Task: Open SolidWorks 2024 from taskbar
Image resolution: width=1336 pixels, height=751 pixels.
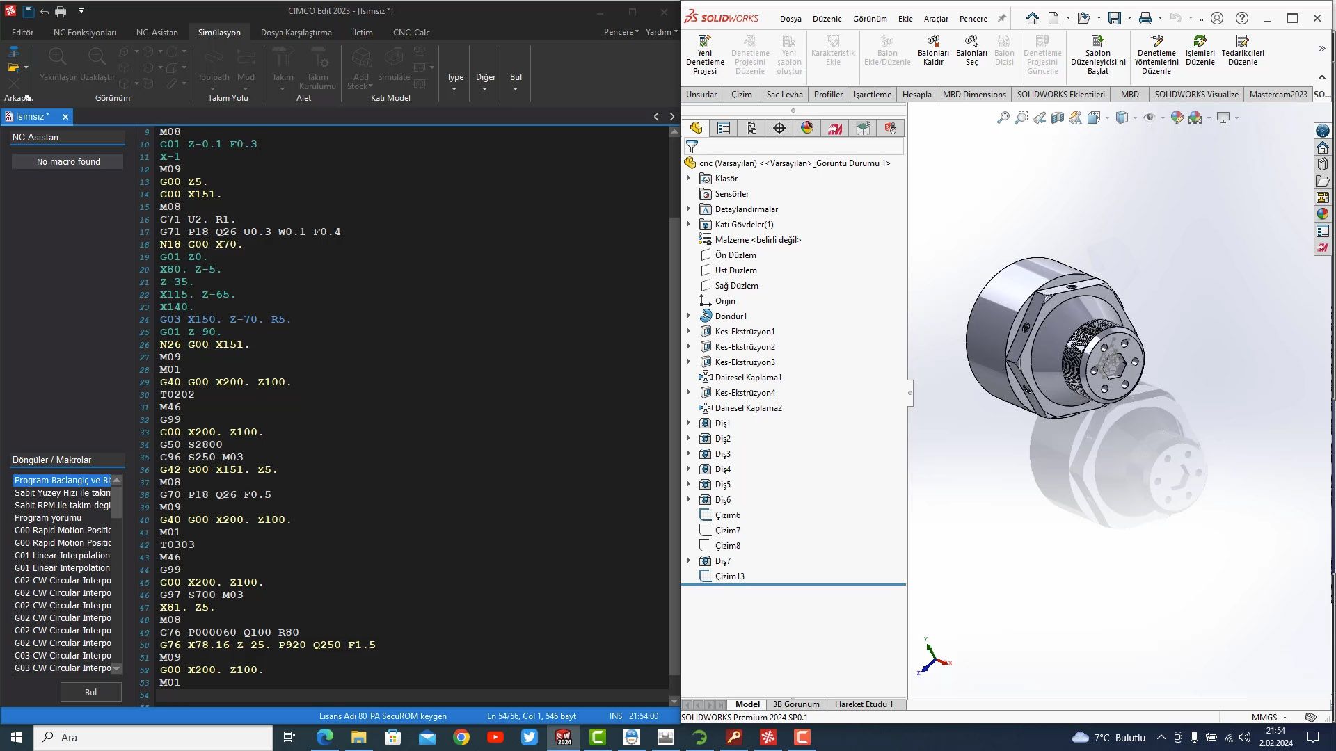Action: (x=564, y=737)
